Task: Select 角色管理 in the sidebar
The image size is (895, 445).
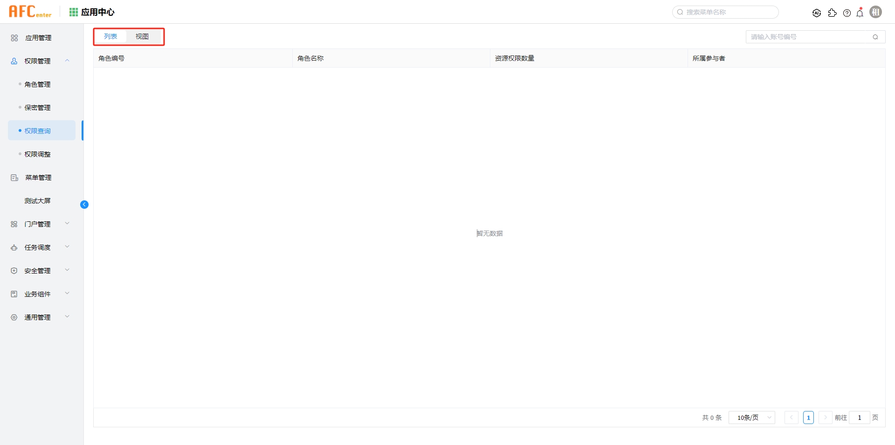Action: click(37, 84)
